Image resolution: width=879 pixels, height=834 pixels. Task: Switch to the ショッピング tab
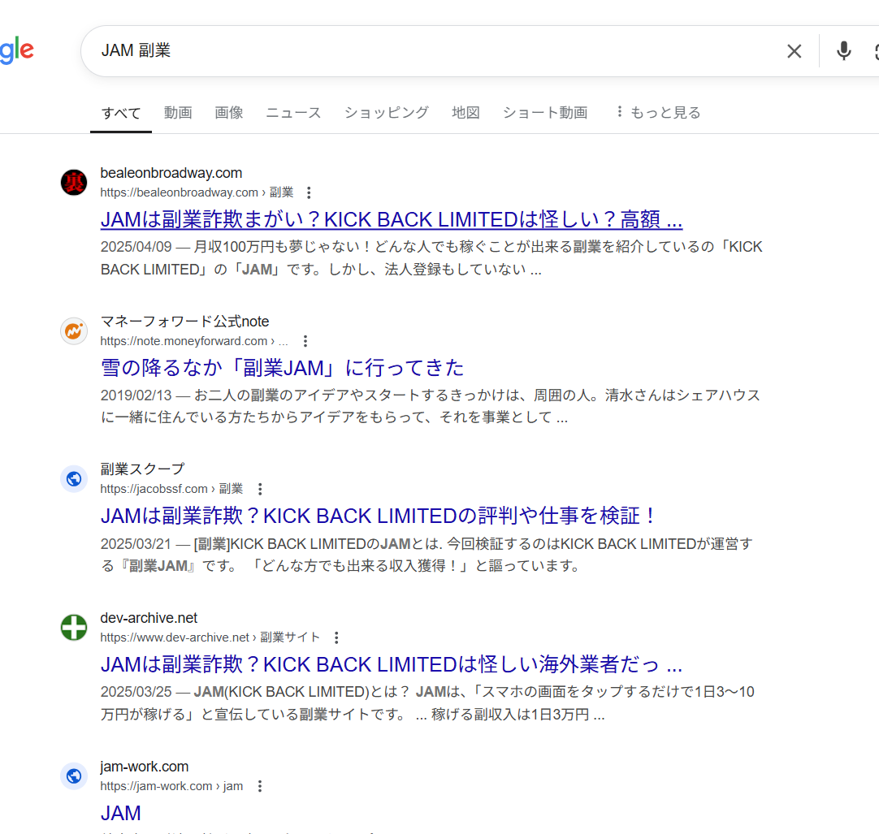click(386, 113)
